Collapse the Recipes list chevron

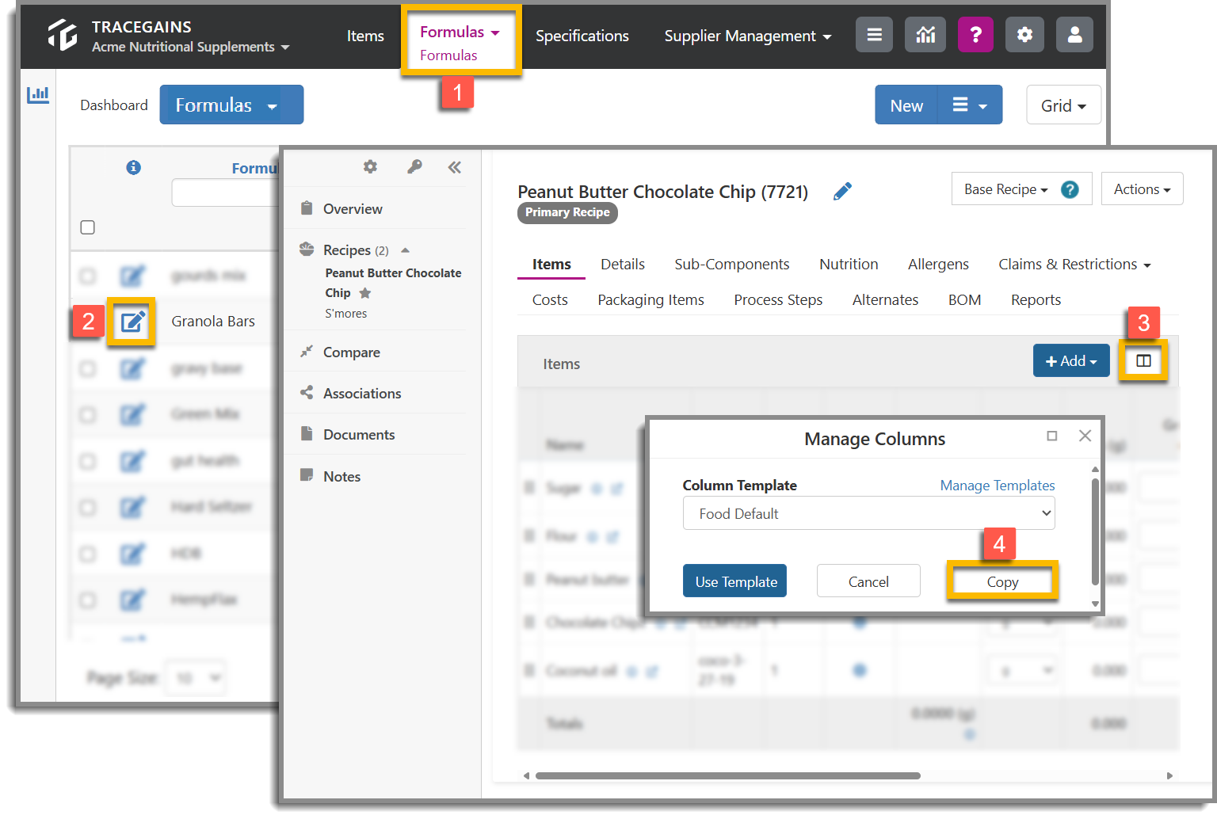pyautogui.click(x=405, y=250)
